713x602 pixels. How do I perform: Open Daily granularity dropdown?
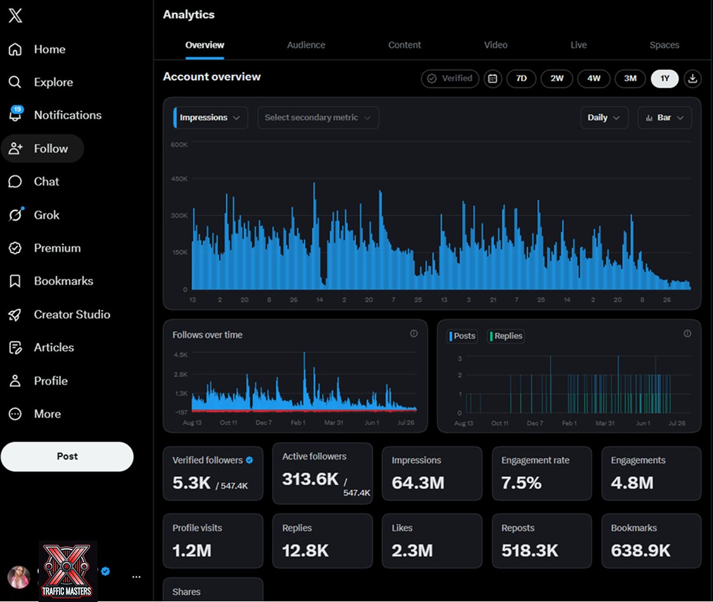(604, 118)
